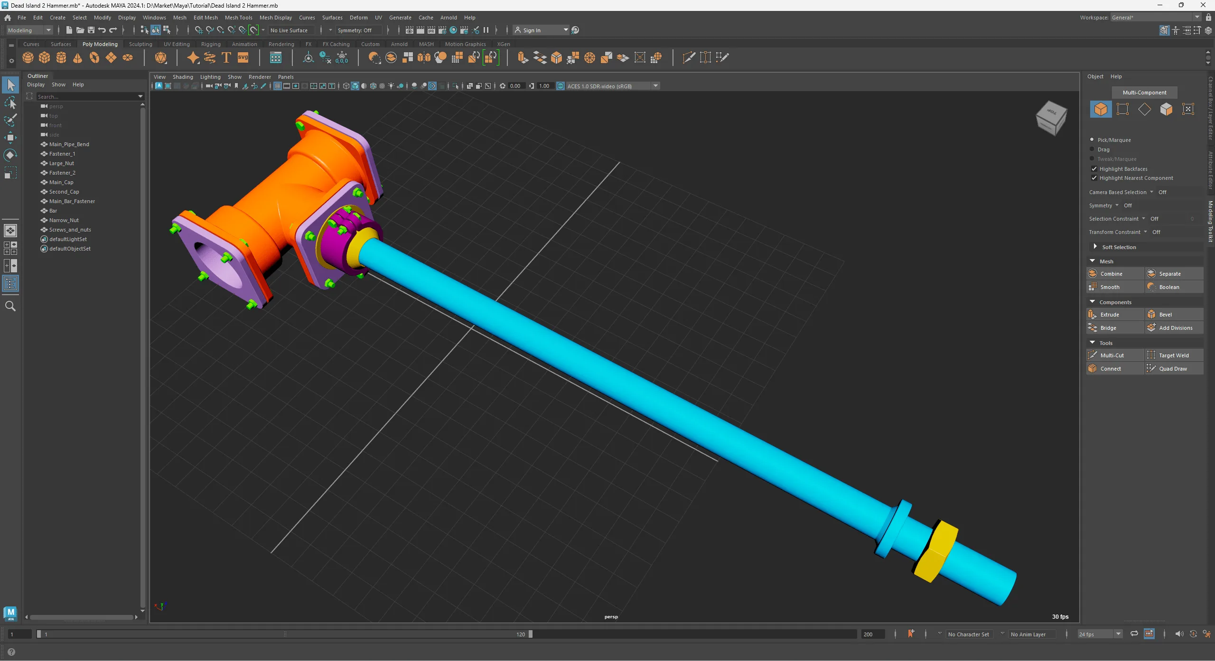Toggle the viewport grid display button
The height and width of the screenshot is (661, 1215).
click(x=278, y=86)
